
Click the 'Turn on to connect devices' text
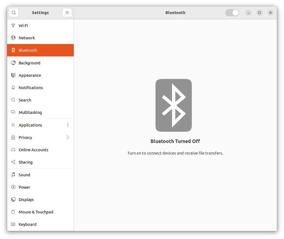[x=175, y=153]
